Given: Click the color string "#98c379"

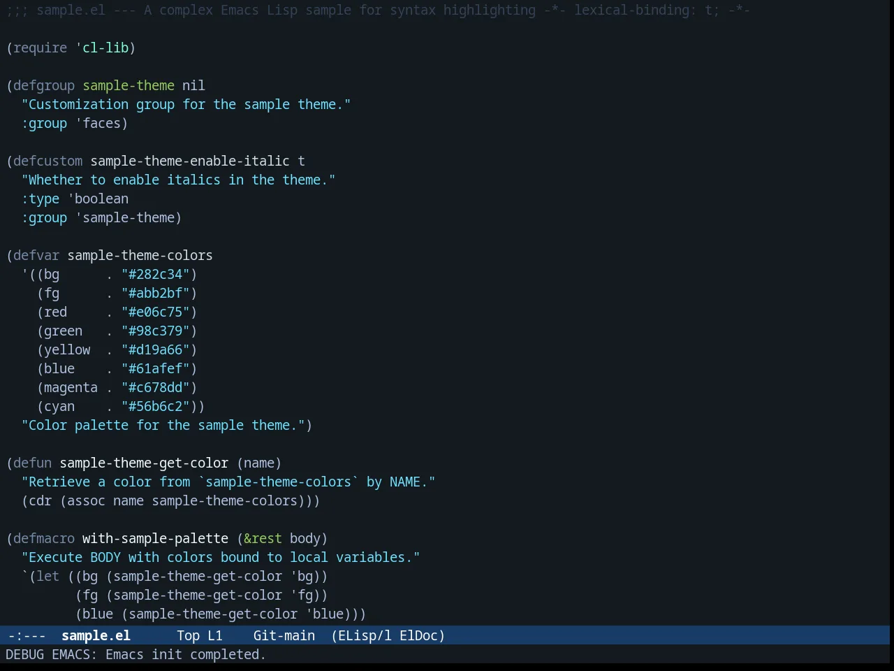Looking at the screenshot, I should [x=155, y=331].
